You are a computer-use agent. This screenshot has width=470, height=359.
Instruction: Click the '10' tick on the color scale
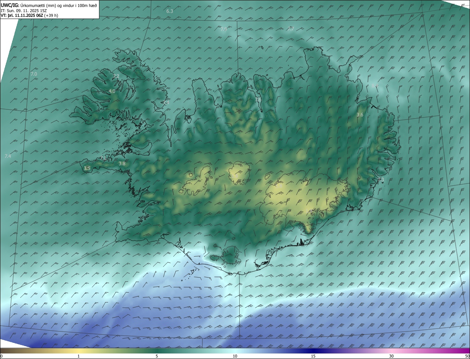(x=235, y=356)
